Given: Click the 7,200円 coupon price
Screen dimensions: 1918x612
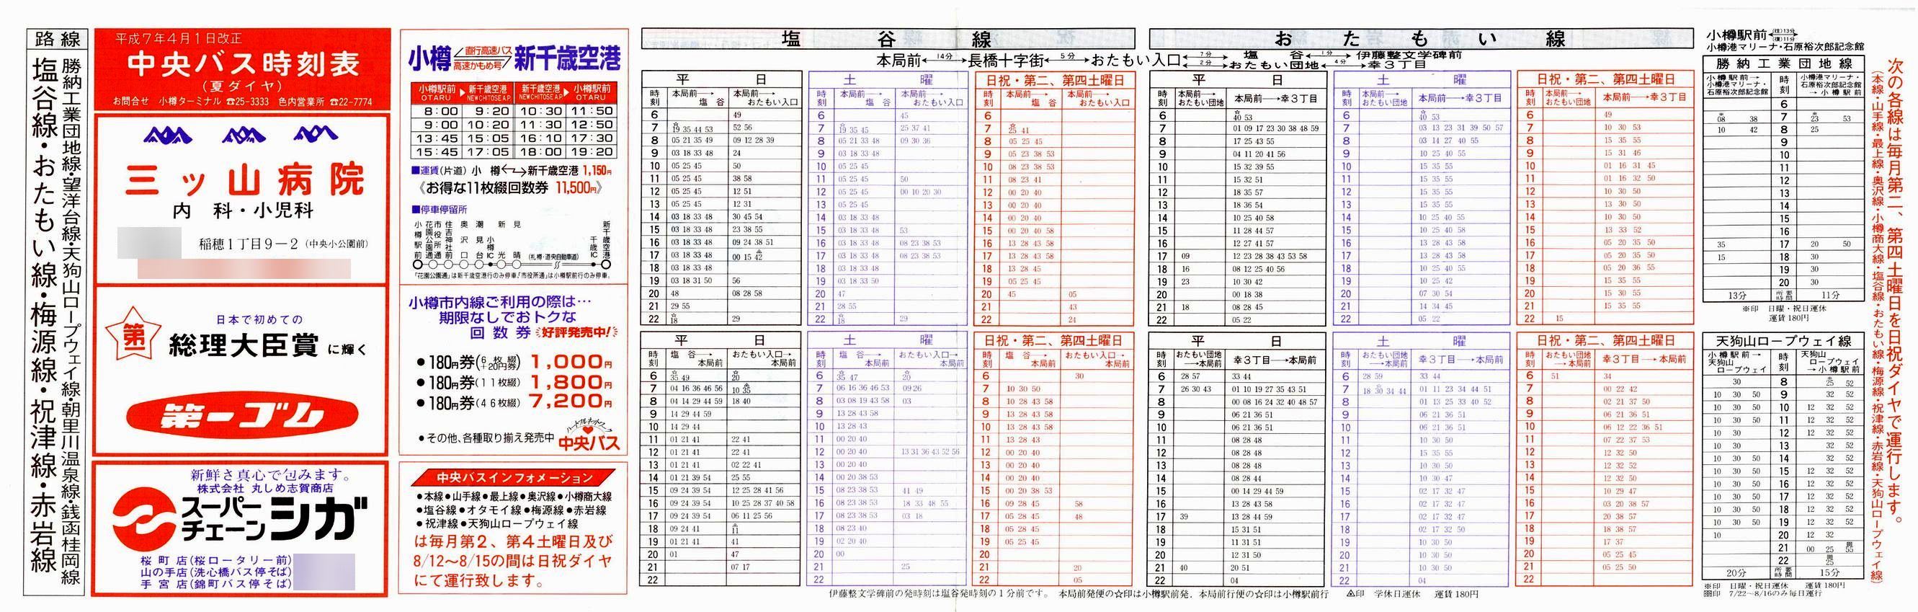Looking at the screenshot, I should click(x=572, y=402).
